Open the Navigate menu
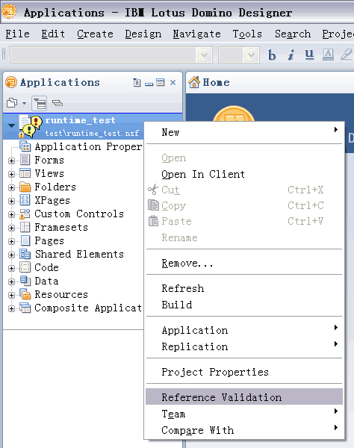Screen dimensions: 354x448 click(197, 34)
